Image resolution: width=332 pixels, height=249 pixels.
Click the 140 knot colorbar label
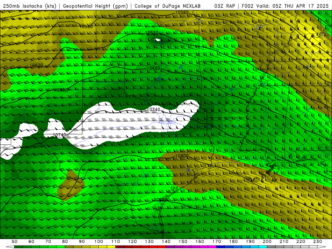166,242
